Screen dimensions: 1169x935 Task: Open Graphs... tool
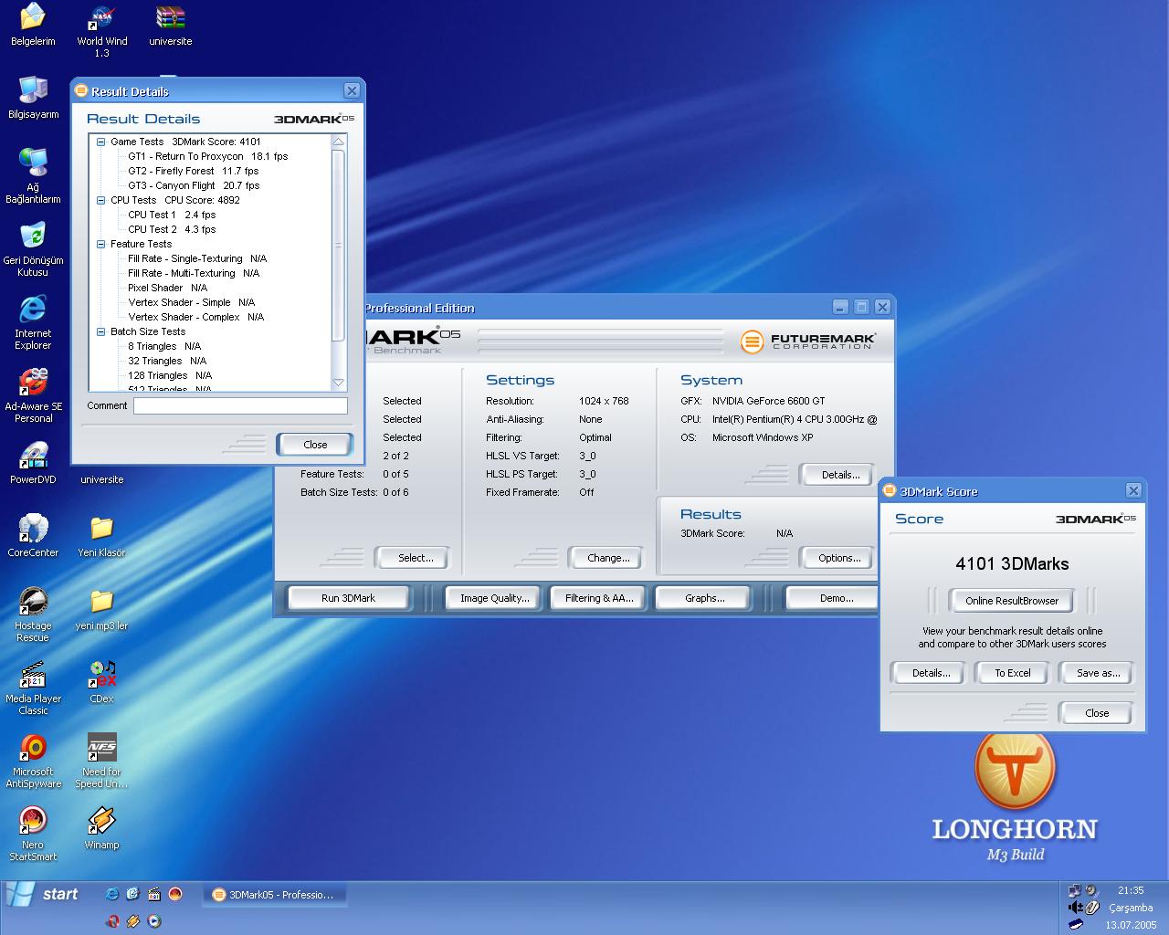tap(704, 598)
